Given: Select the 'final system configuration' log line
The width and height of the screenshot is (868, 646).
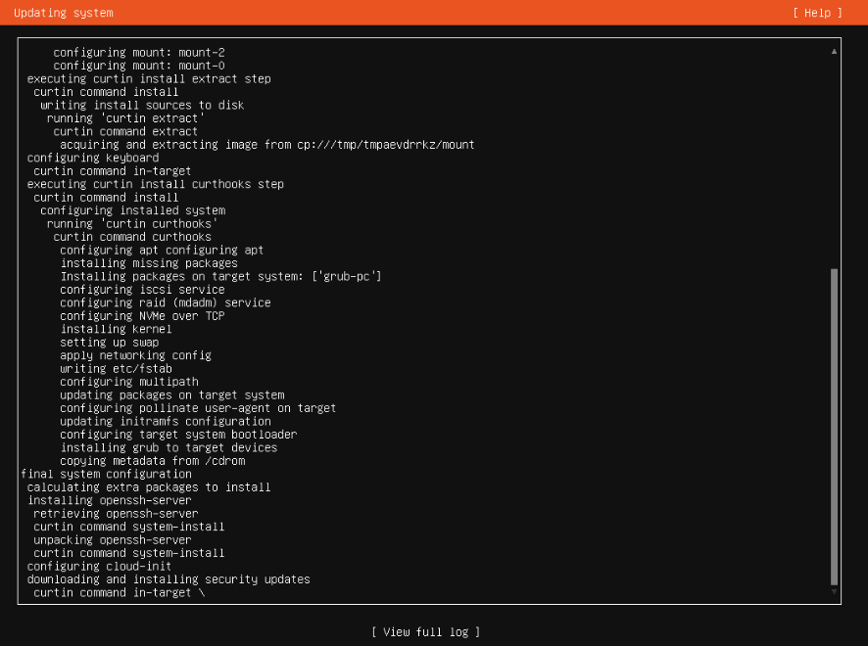Looking at the screenshot, I should pos(106,474).
